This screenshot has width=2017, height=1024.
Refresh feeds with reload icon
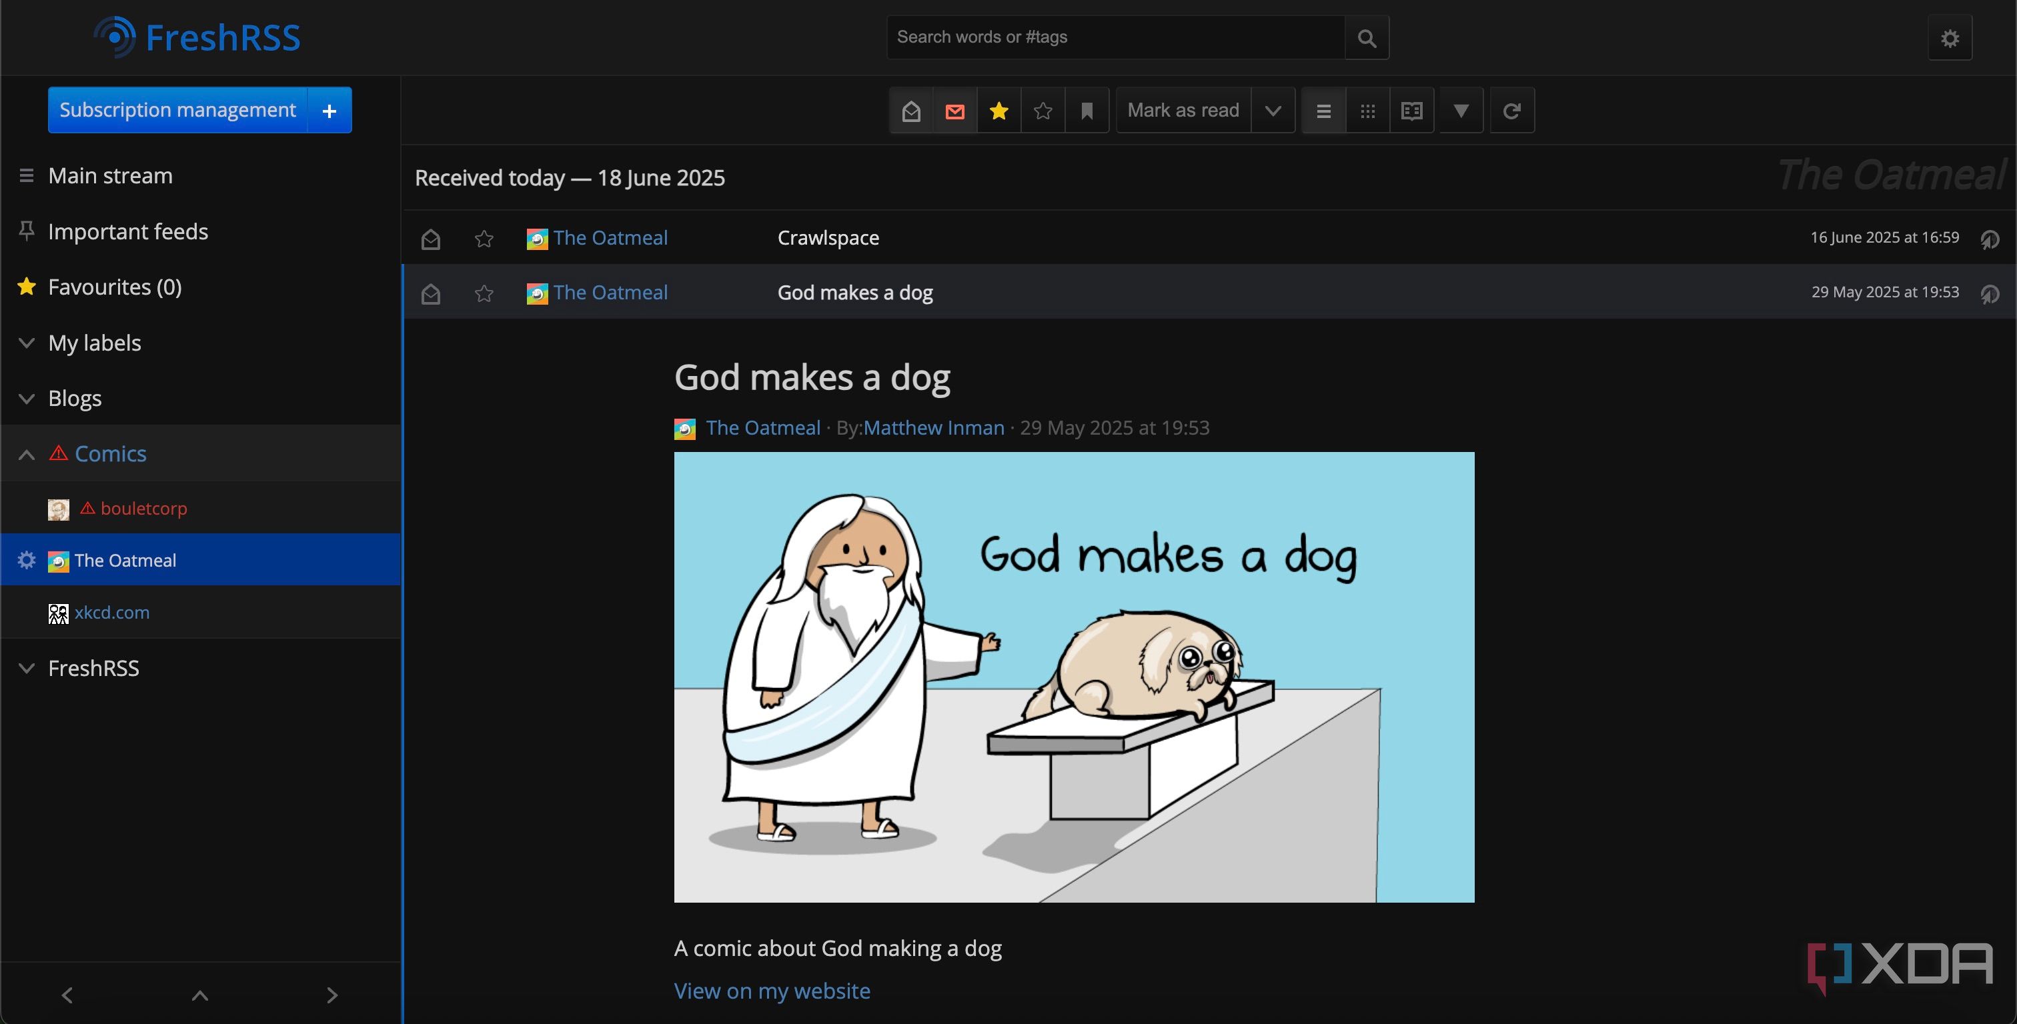tap(1512, 111)
